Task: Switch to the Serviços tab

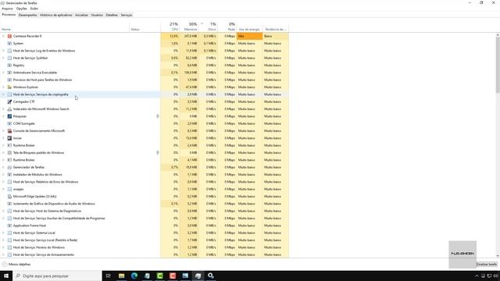Action: coord(127,15)
